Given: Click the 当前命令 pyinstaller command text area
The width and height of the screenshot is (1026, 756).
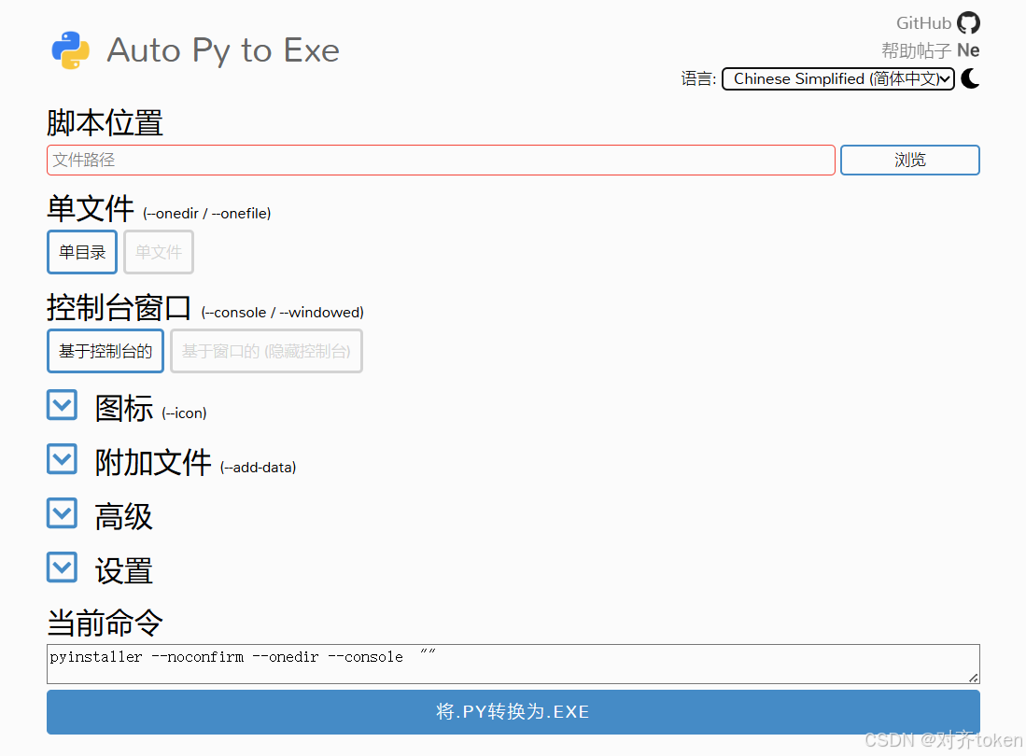Looking at the screenshot, I should click(x=513, y=664).
